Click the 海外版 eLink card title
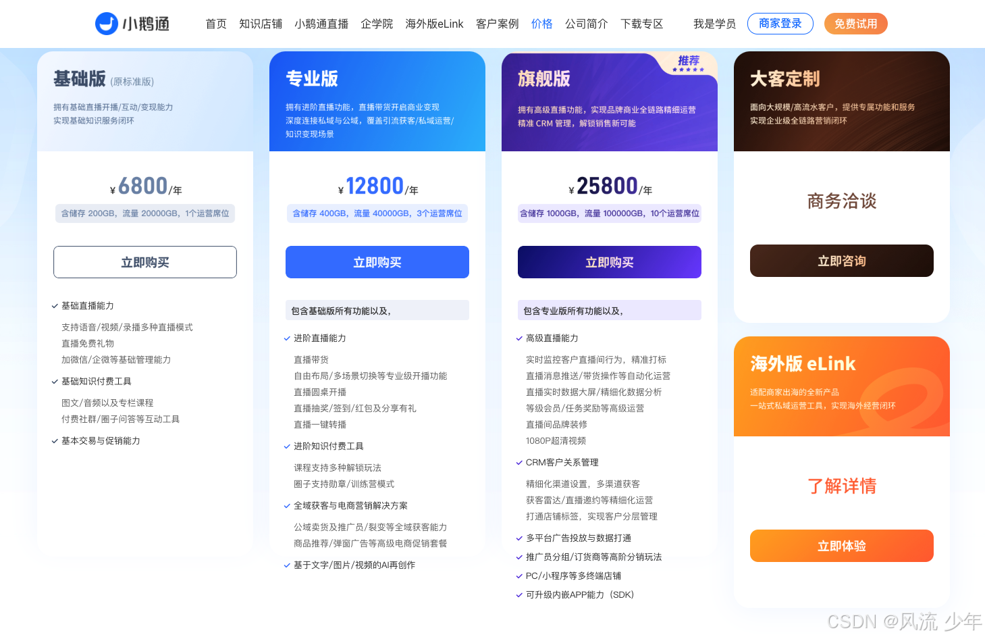The width and height of the screenshot is (985, 639). point(803,364)
